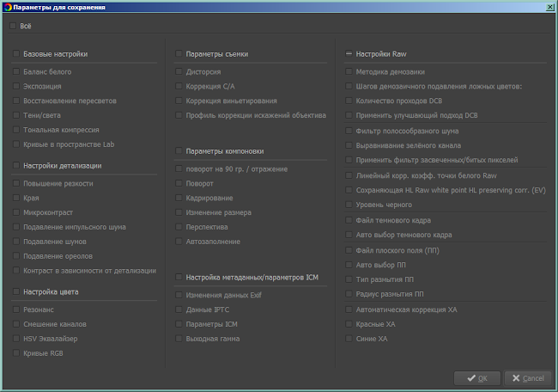
Task: Check "Методика демозаики"
Action: click(x=349, y=71)
